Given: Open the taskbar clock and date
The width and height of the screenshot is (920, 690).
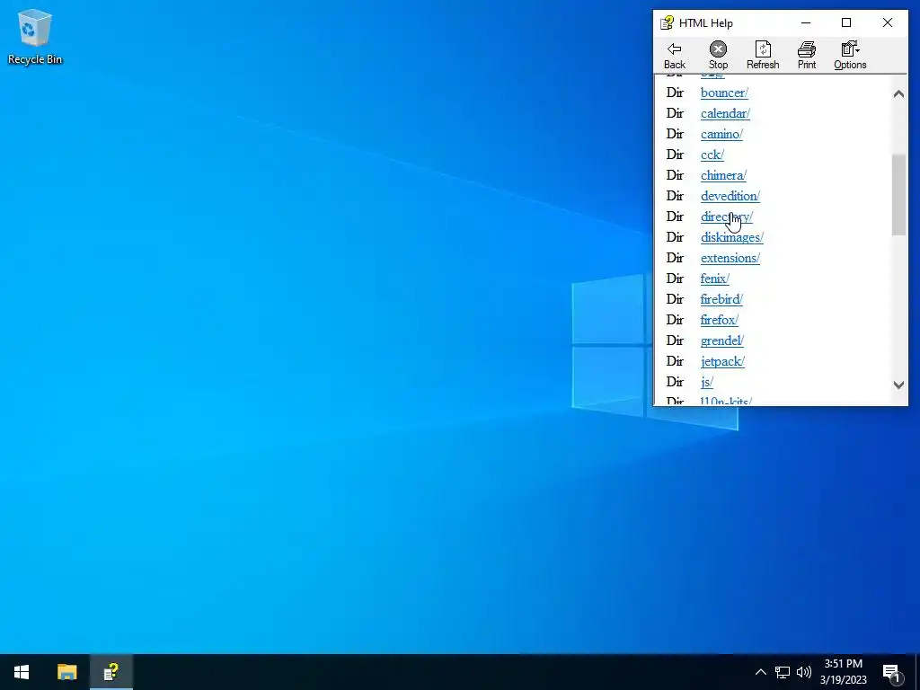Looking at the screenshot, I should (x=843, y=672).
